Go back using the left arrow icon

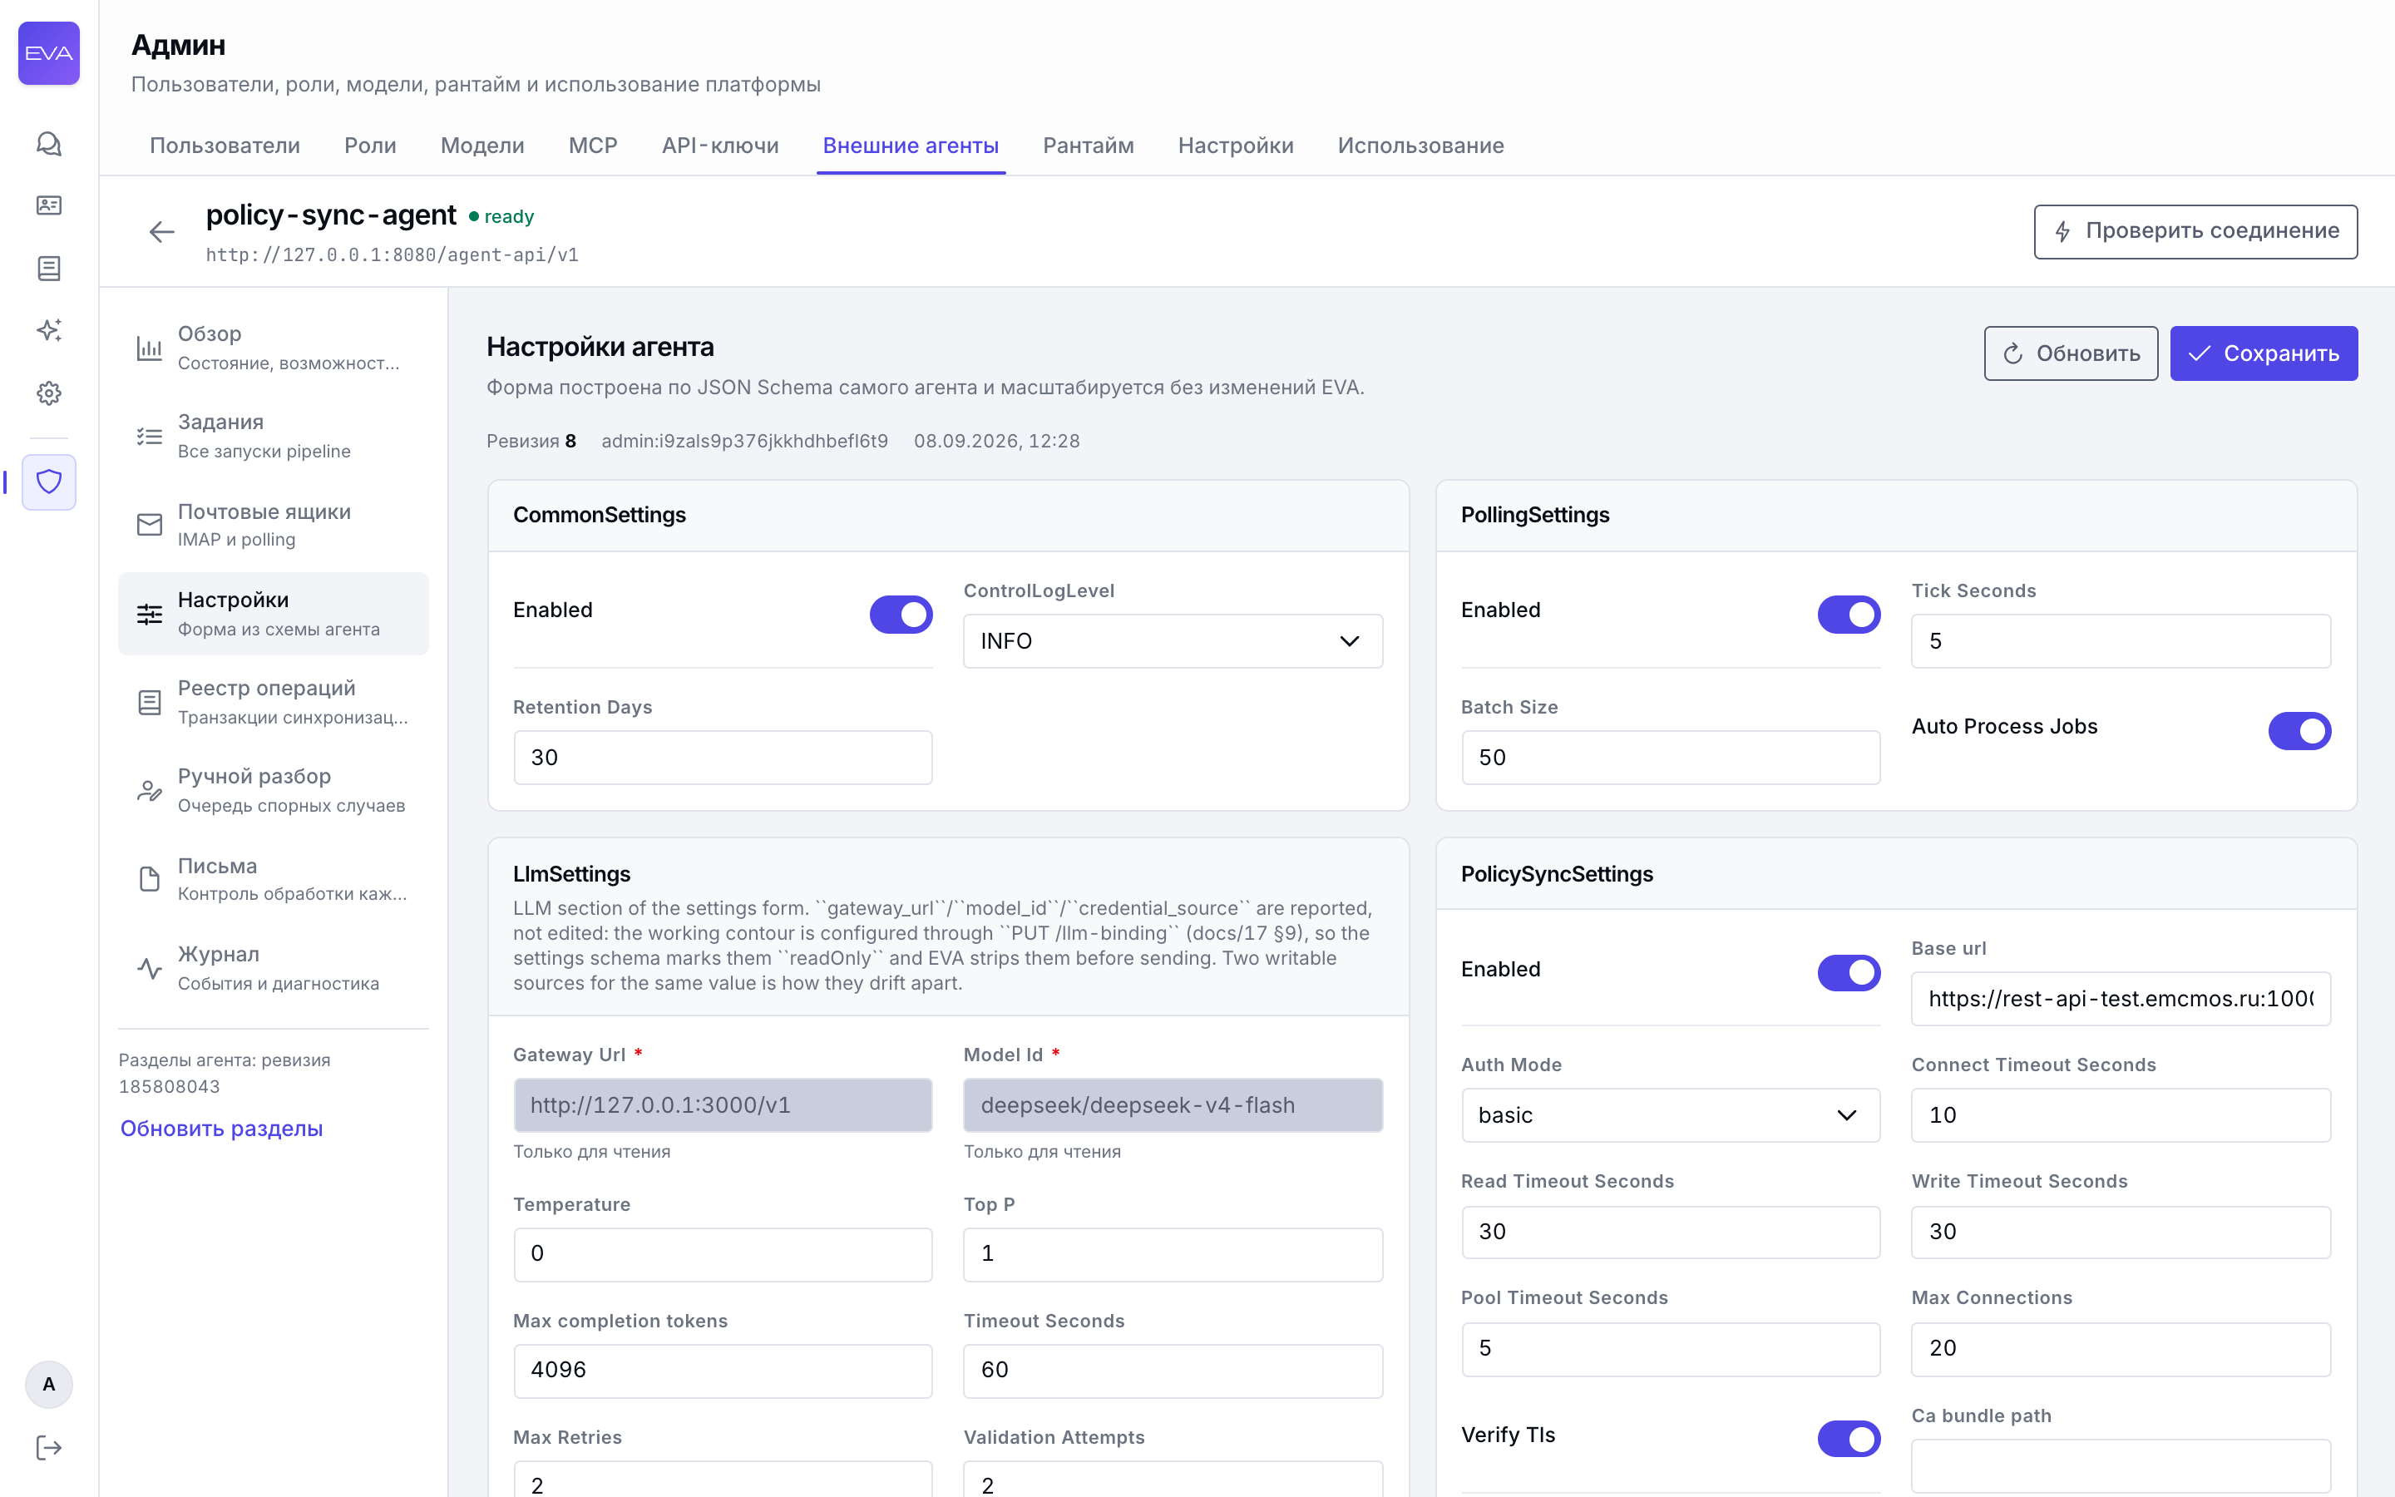(161, 232)
